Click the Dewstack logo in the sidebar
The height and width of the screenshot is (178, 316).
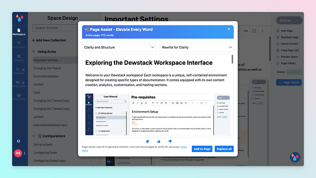pyautogui.click(x=20, y=18)
